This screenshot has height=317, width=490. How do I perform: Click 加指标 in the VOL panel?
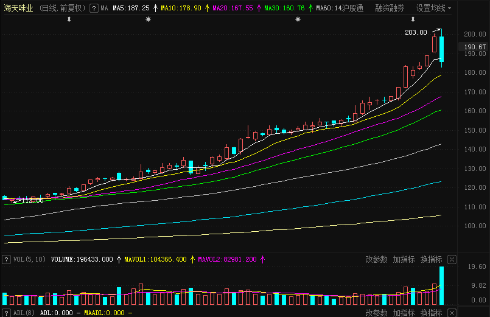(x=404, y=259)
